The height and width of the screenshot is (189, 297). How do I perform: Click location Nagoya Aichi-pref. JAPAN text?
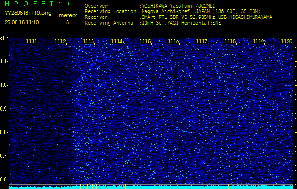[x=175, y=12]
